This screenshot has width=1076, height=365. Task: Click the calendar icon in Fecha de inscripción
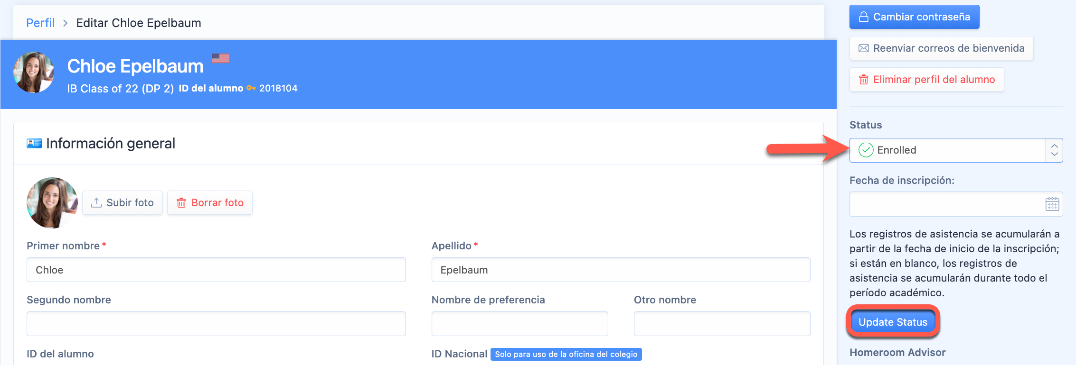click(1052, 204)
